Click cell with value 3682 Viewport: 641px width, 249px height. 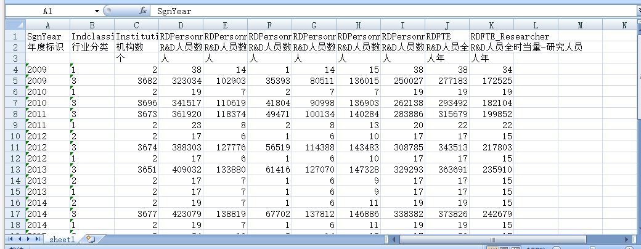tap(137, 81)
